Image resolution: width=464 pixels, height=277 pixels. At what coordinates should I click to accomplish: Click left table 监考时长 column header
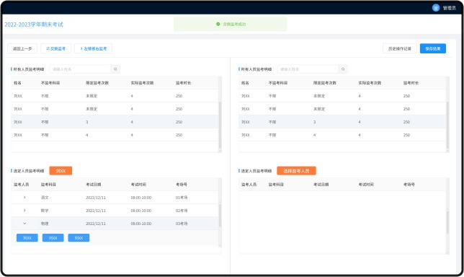coord(184,83)
